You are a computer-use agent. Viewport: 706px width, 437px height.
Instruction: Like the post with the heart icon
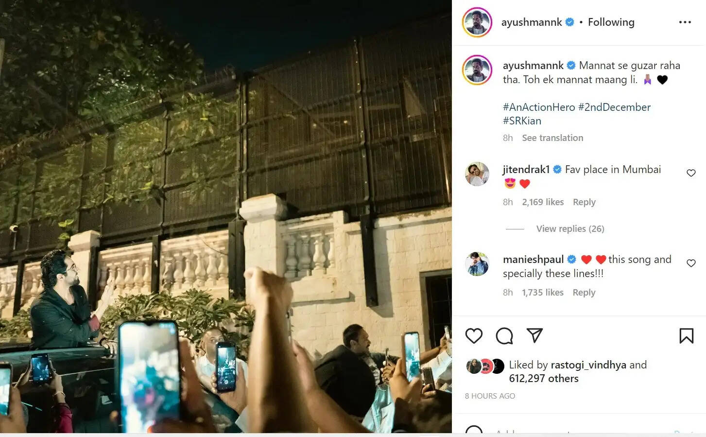tap(474, 336)
